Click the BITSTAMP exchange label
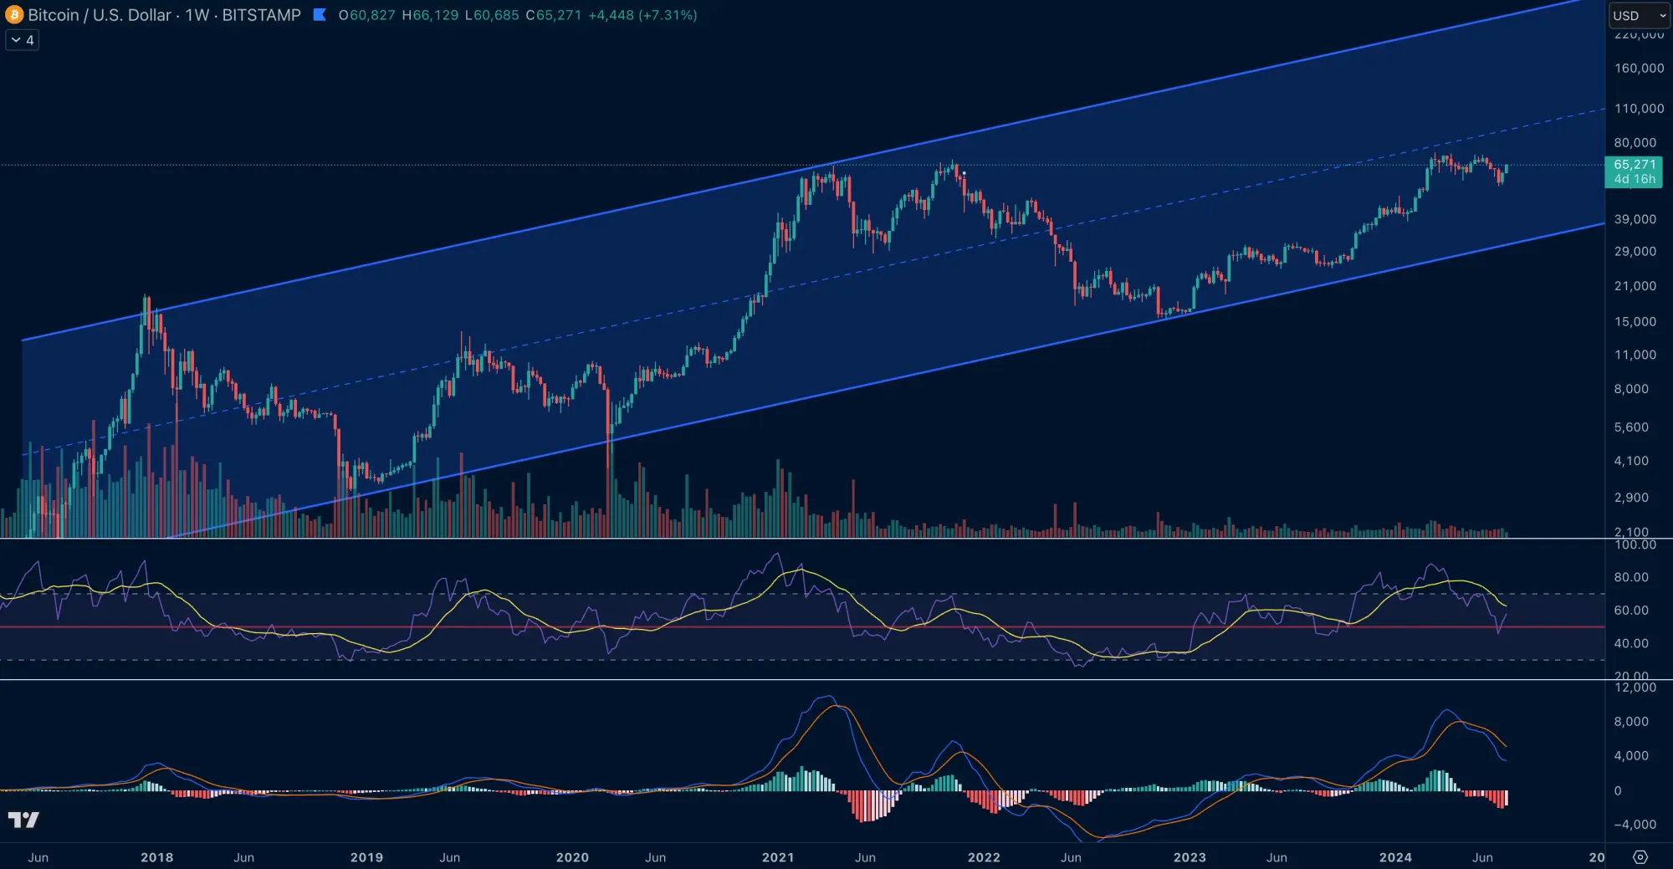The image size is (1673, 869). (x=261, y=15)
